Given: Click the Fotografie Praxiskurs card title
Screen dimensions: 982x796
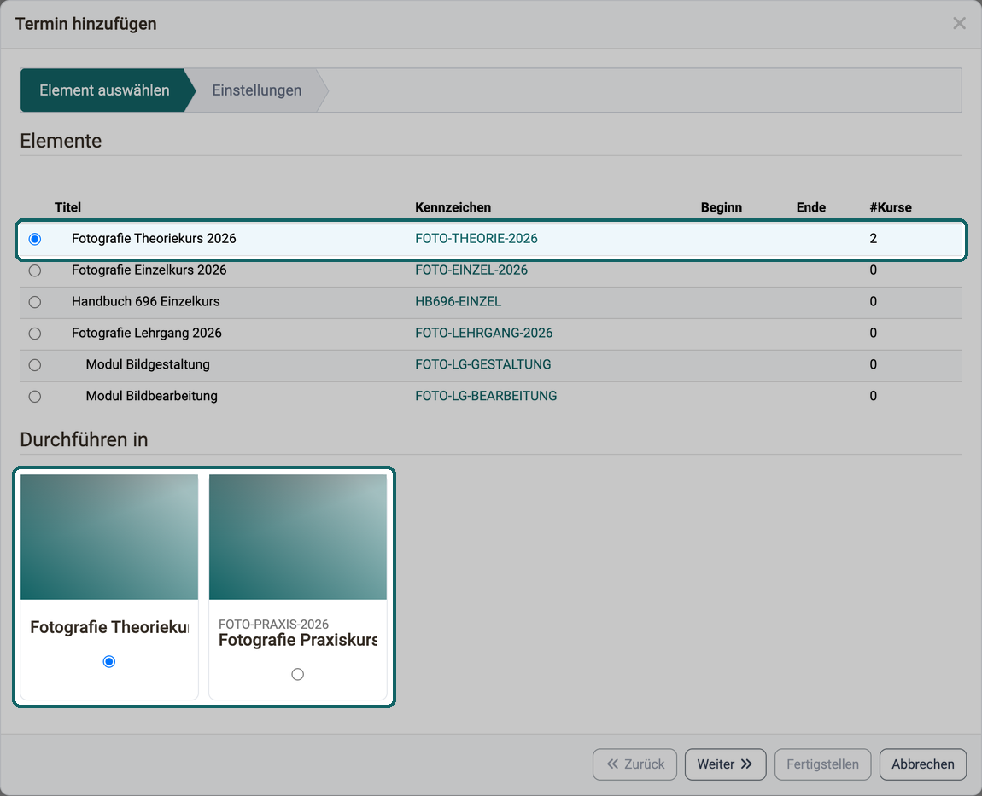Looking at the screenshot, I should tap(298, 640).
